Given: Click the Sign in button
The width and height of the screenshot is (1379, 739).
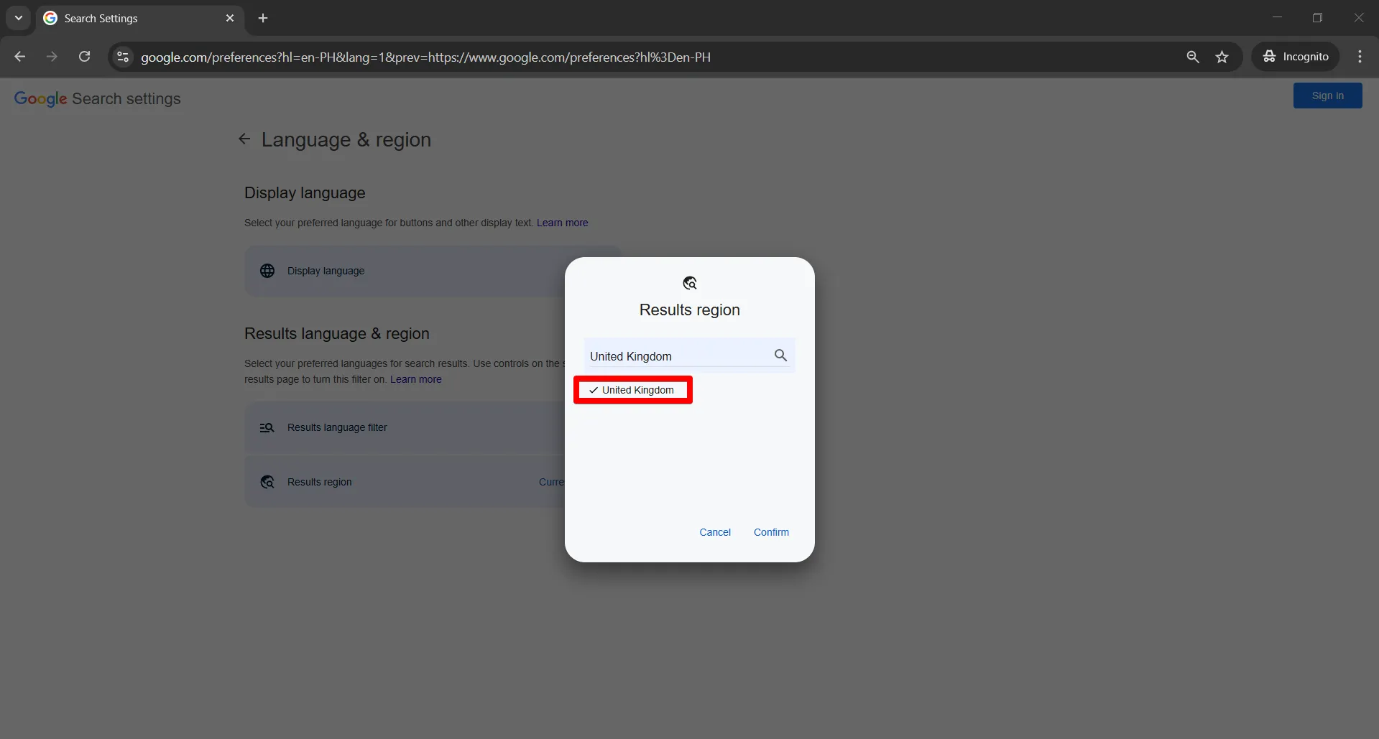Looking at the screenshot, I should click(x=1327, y=96).
